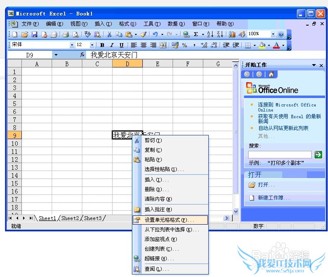
Task: Close the 开始工作 task pane
Action: coord(321,65)
